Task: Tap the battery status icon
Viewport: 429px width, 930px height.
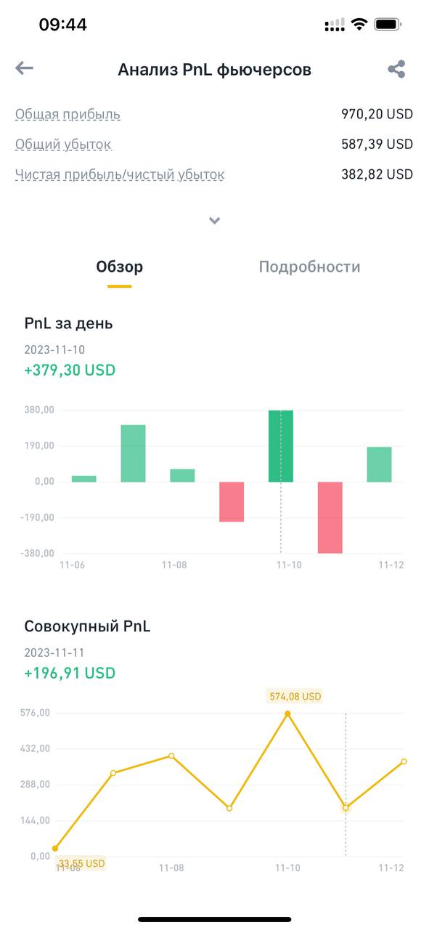Action: (x=388, y=25)
